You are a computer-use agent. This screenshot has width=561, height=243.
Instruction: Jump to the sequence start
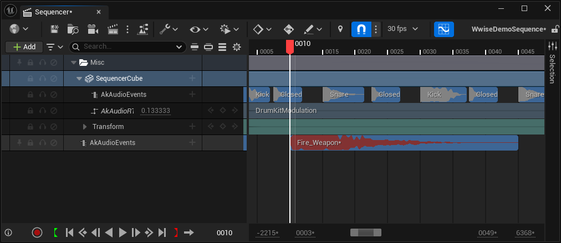[x=70, y=232]
